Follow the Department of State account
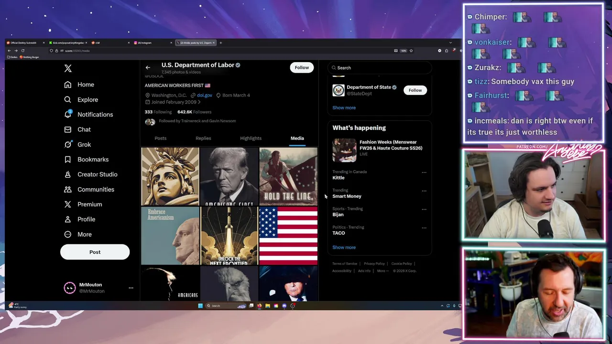Viewport: 612px width, 344px height. tap(415, 90)
